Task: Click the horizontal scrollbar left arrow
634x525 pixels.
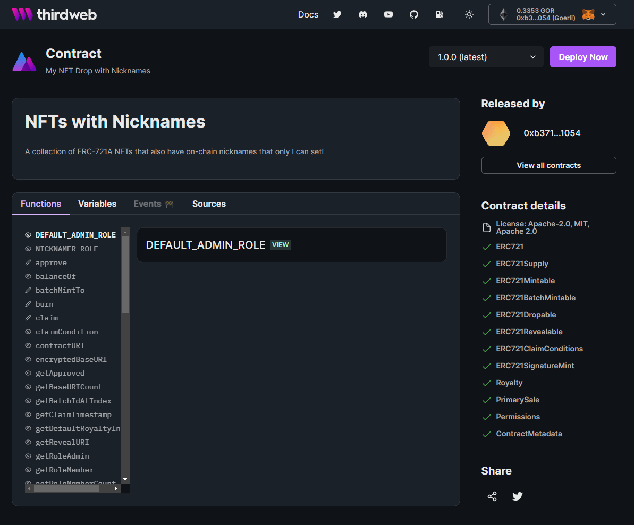Action: pyautogui.click(x=29, y=489)
